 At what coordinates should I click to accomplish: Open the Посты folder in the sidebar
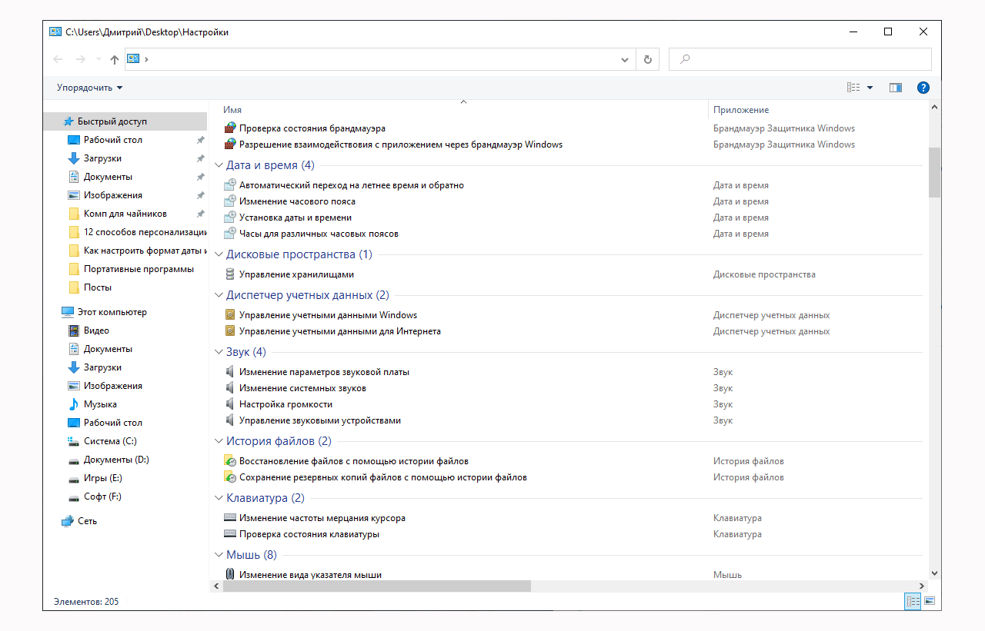98,287
